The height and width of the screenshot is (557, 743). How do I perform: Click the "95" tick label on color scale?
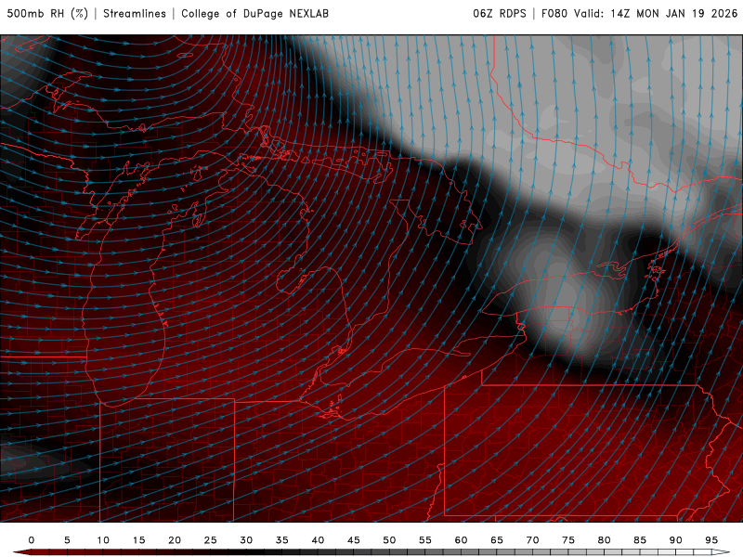pos(711,540)
